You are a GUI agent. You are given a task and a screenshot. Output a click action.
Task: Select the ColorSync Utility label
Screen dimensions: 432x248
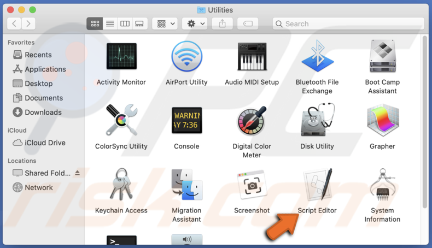coord(121,146)
